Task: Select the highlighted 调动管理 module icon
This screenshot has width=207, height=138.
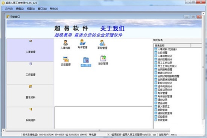Action: point(86,62)
